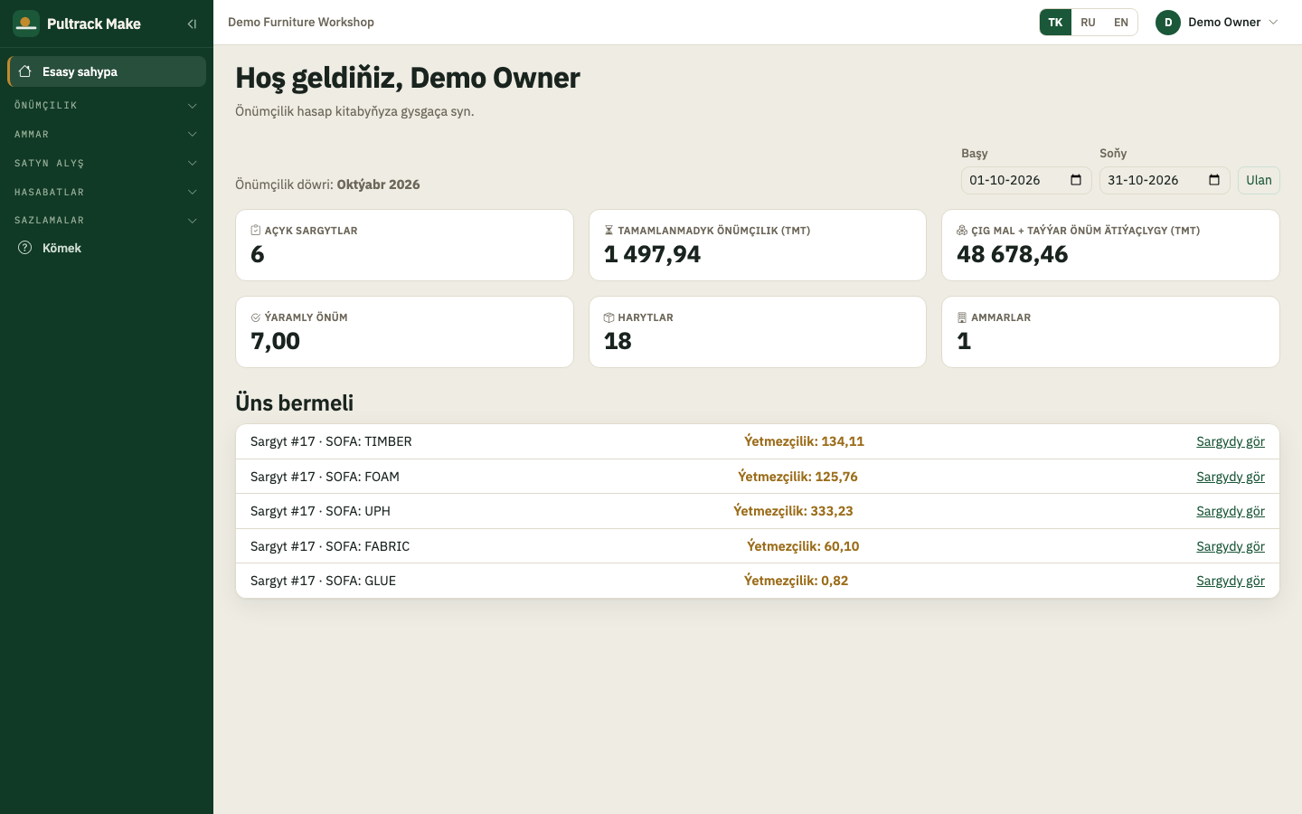Click the Ýaramly önüm value 7,00

[275, 341]
